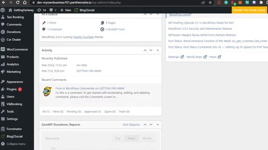The height and width of the screenshot is (150, 268).
Task: Open 14 pending updates in admin bar
Action: tap(41, 10)
